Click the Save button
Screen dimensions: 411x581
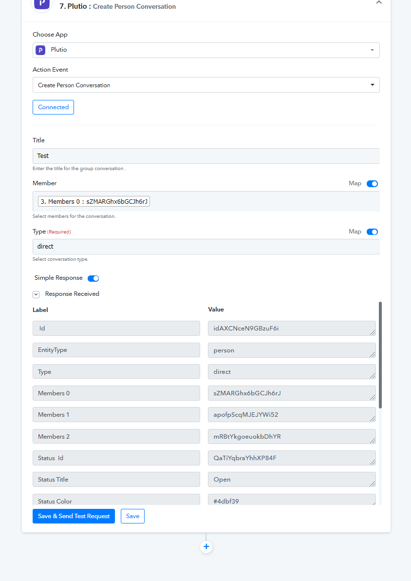[x=132, y=516]
